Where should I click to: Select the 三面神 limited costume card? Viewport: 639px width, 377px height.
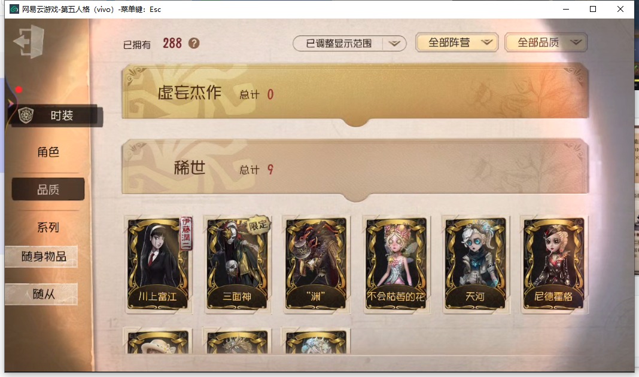pyautogui.click(x=237, y=264)
